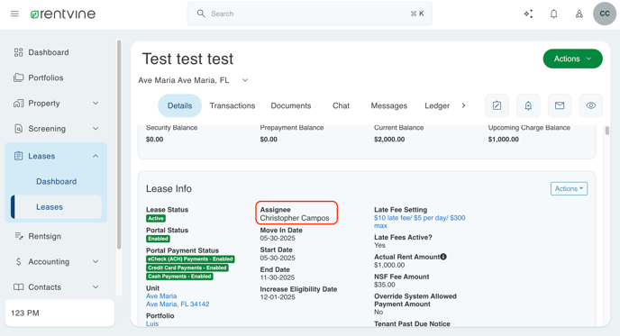Open the hamburger menu icon
This screenshot has height=336, width=620.
[x=14, y=14]
